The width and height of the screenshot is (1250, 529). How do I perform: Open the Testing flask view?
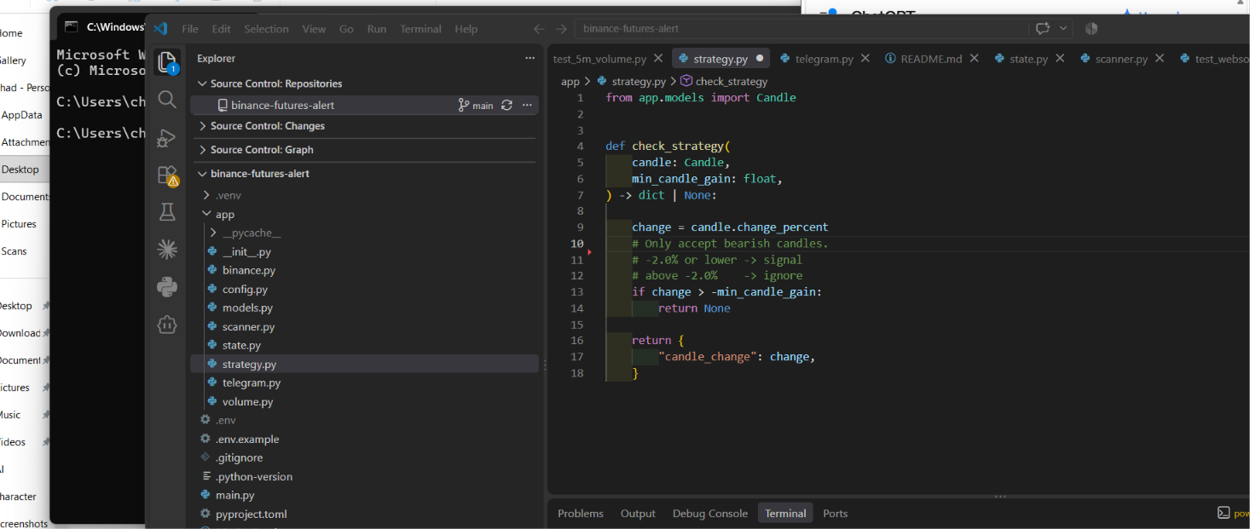pyautogui.click(x=167, y=212)
